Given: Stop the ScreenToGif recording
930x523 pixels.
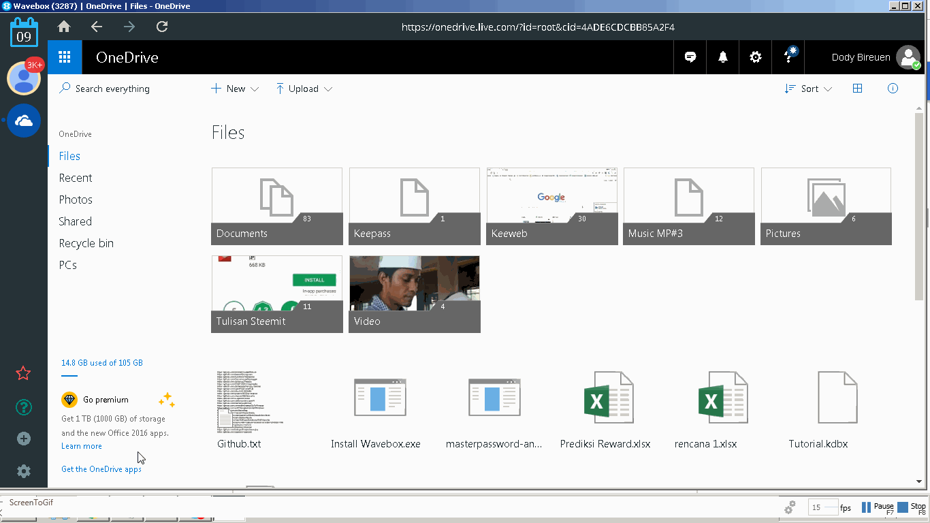Looking at the screenshot, I should click(912, 508).
